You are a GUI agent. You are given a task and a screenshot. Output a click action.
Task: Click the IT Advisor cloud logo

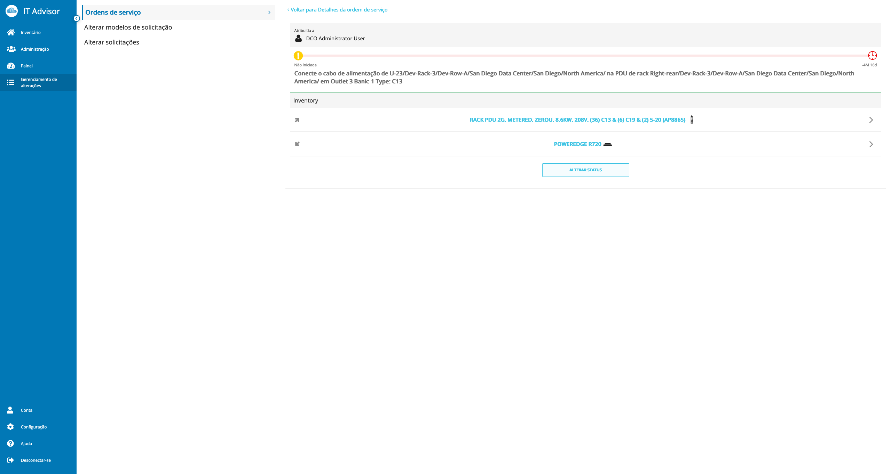(11, 11)
